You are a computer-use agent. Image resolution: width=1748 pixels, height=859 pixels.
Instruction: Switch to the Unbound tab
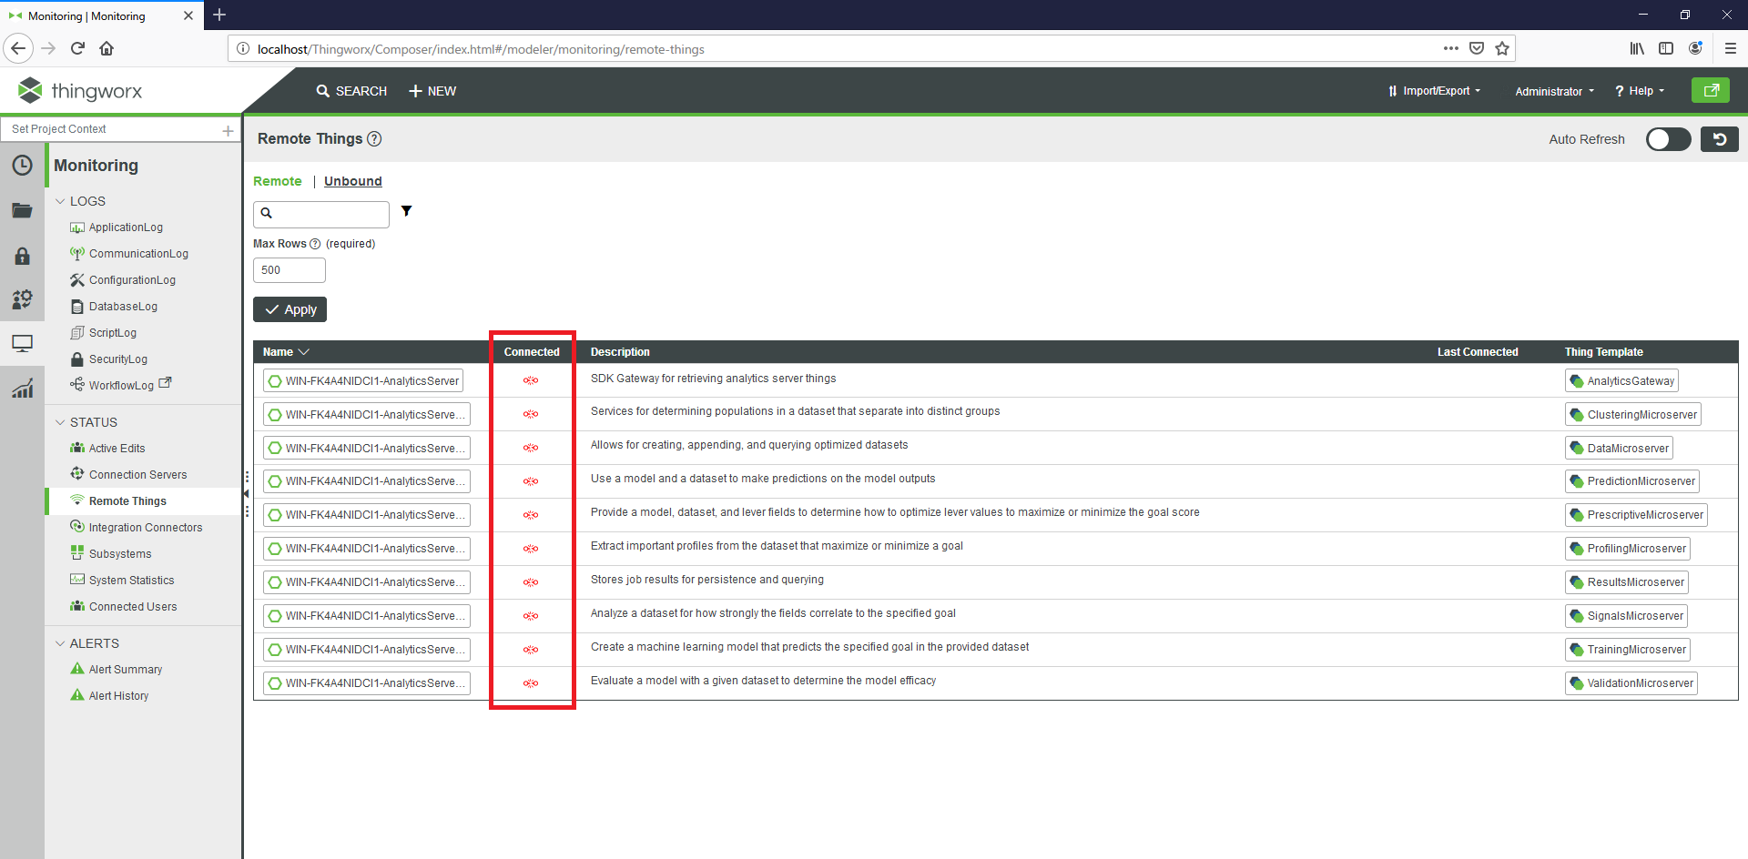(x=352, y=181)
